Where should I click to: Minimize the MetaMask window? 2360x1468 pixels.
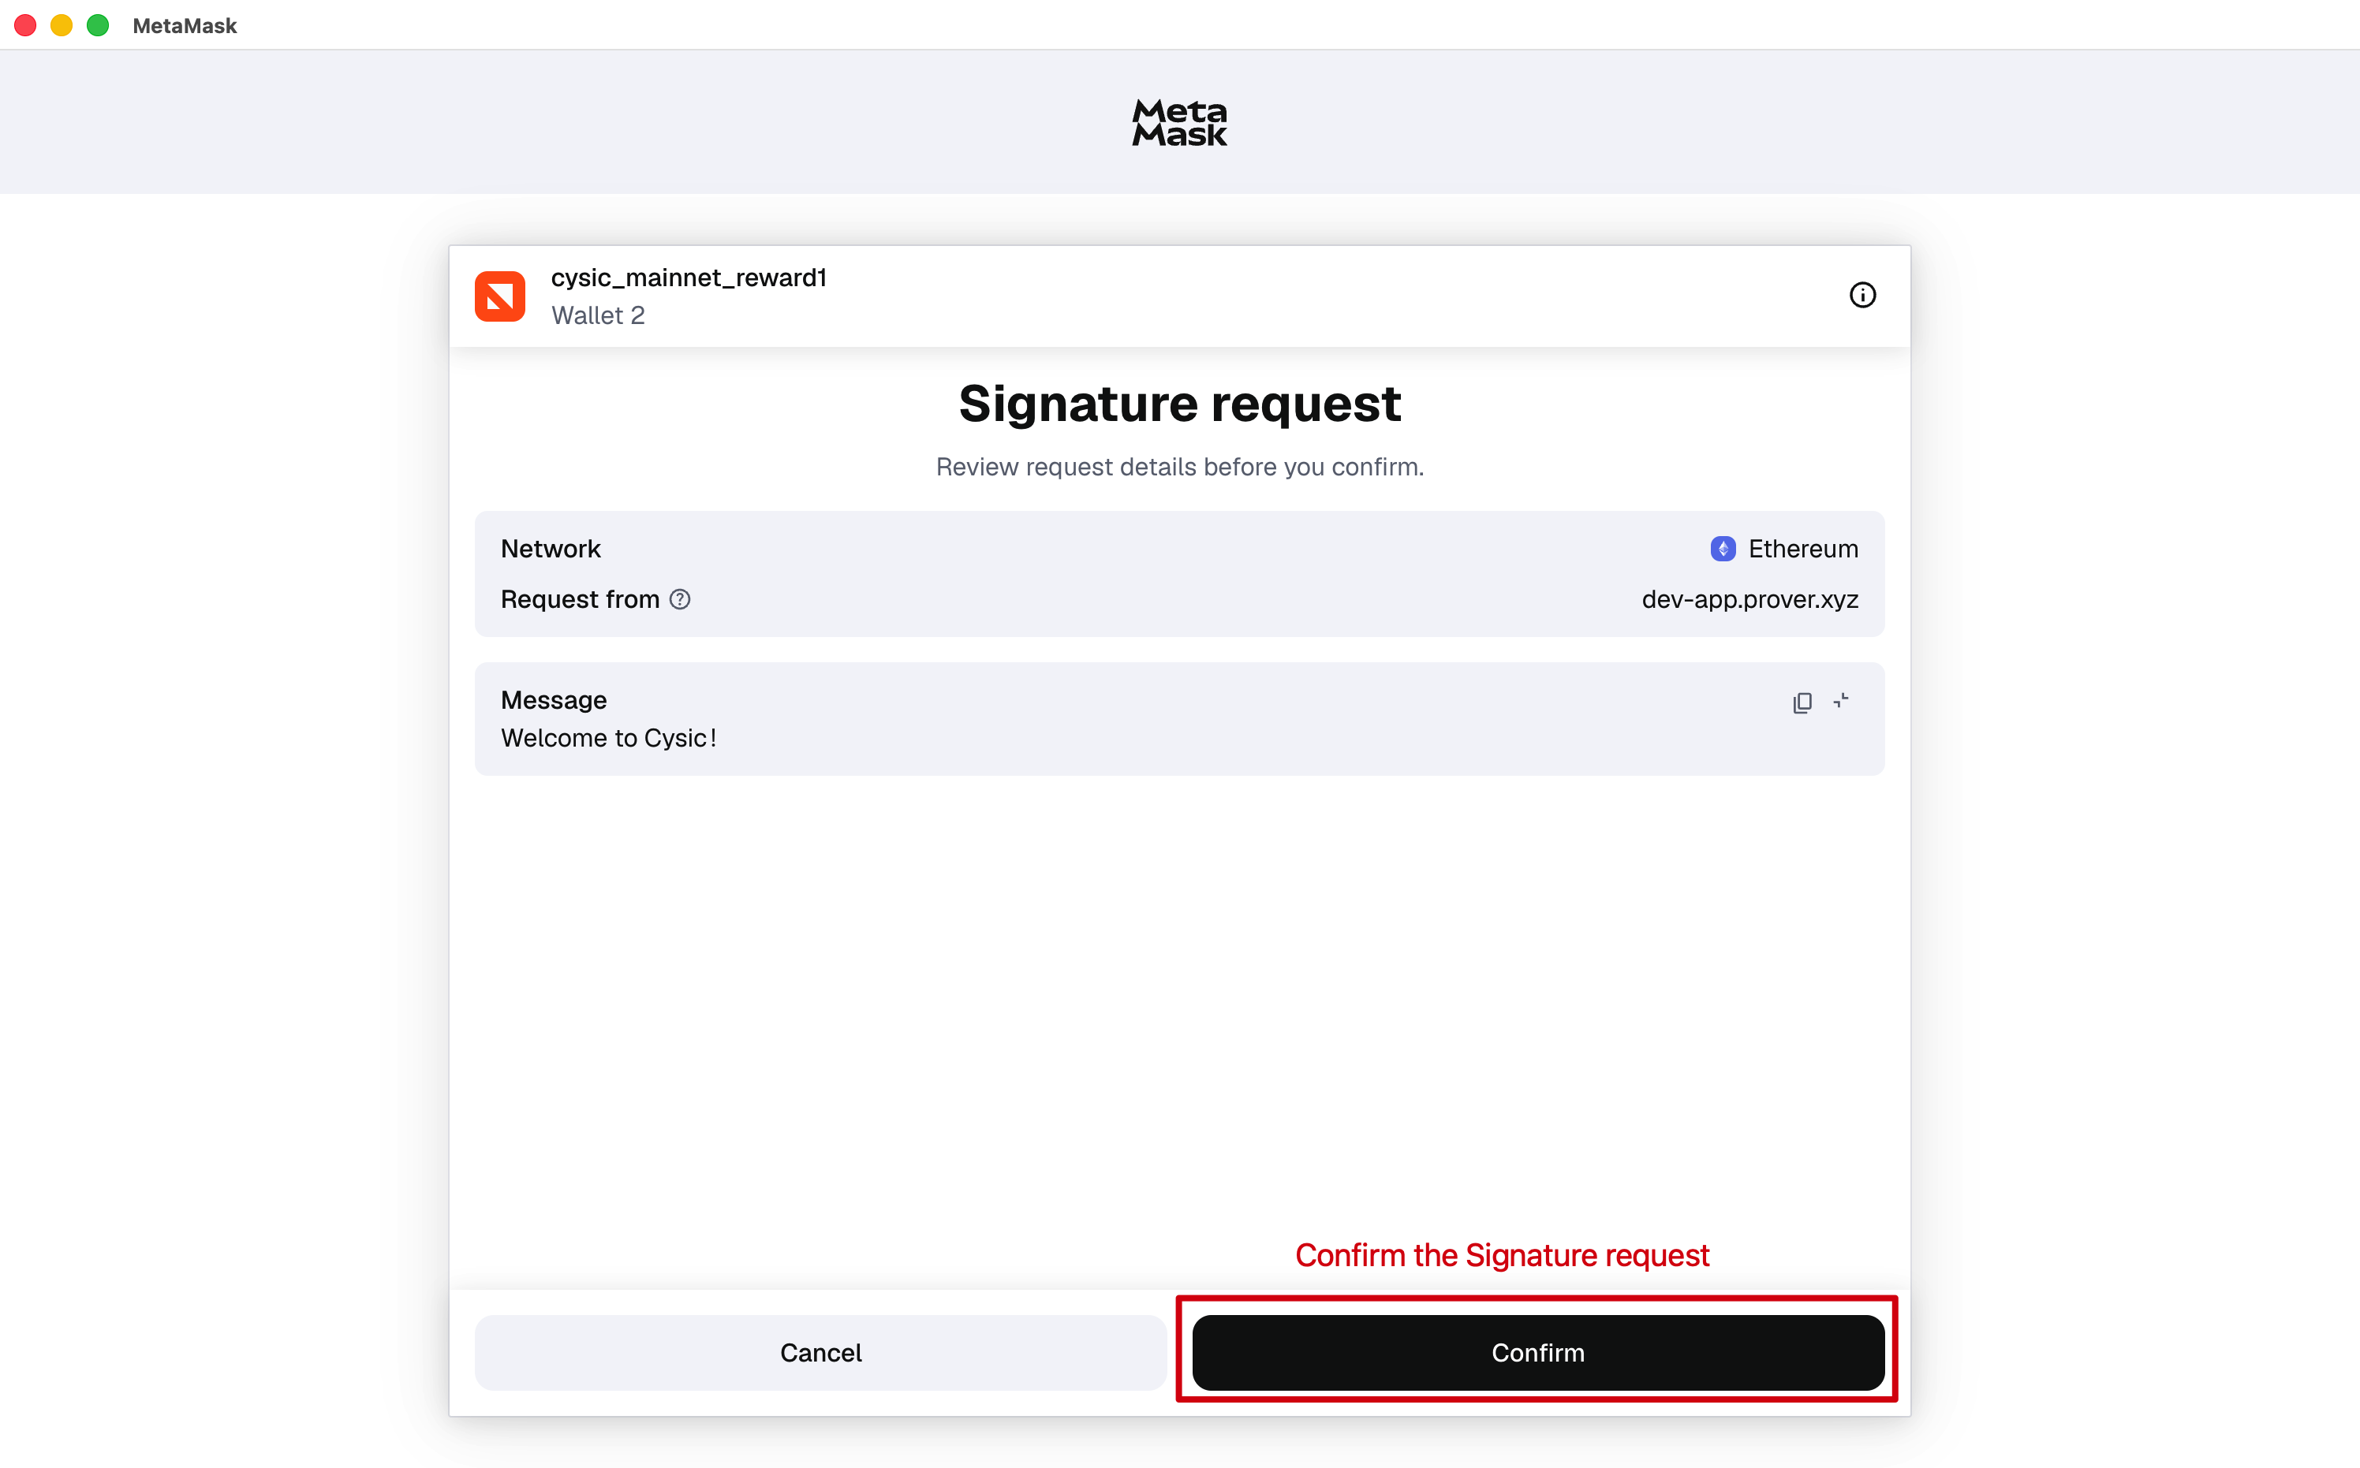coord(62,25)
